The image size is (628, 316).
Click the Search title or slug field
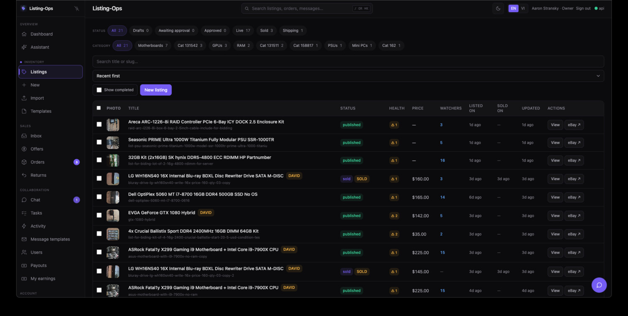(x=348, y=61)
